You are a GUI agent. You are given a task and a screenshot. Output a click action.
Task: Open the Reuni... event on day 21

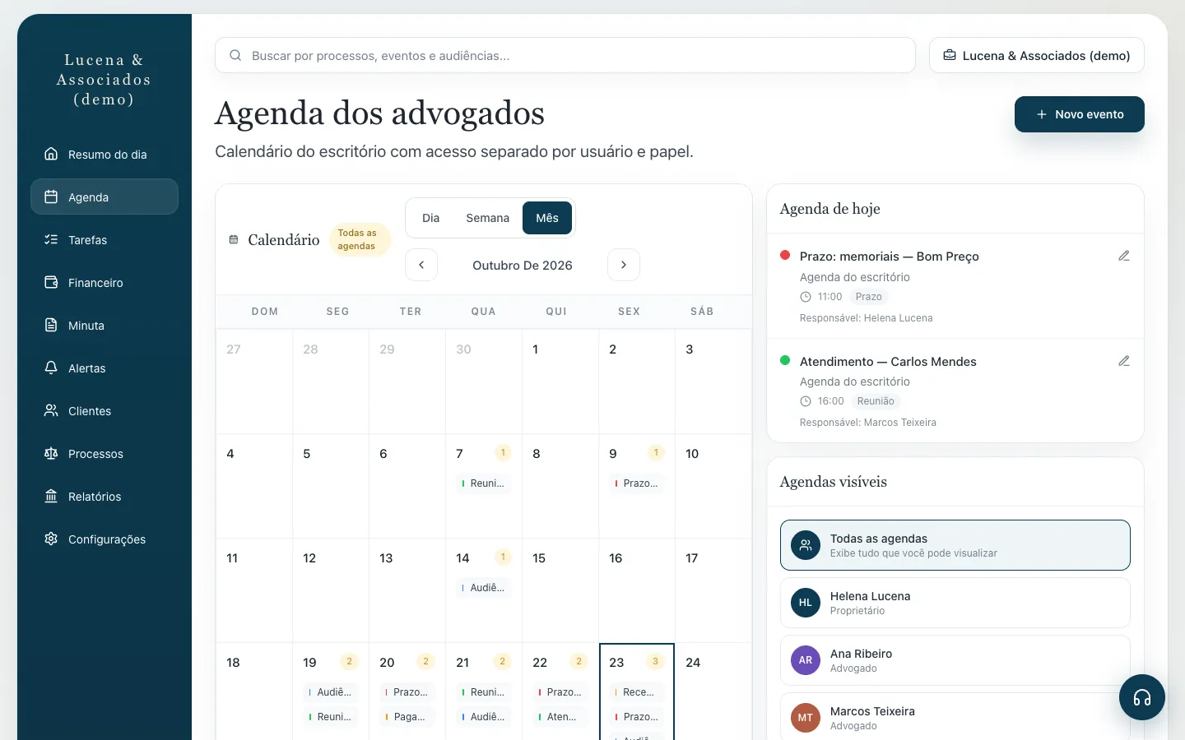(x=484, y=692)
